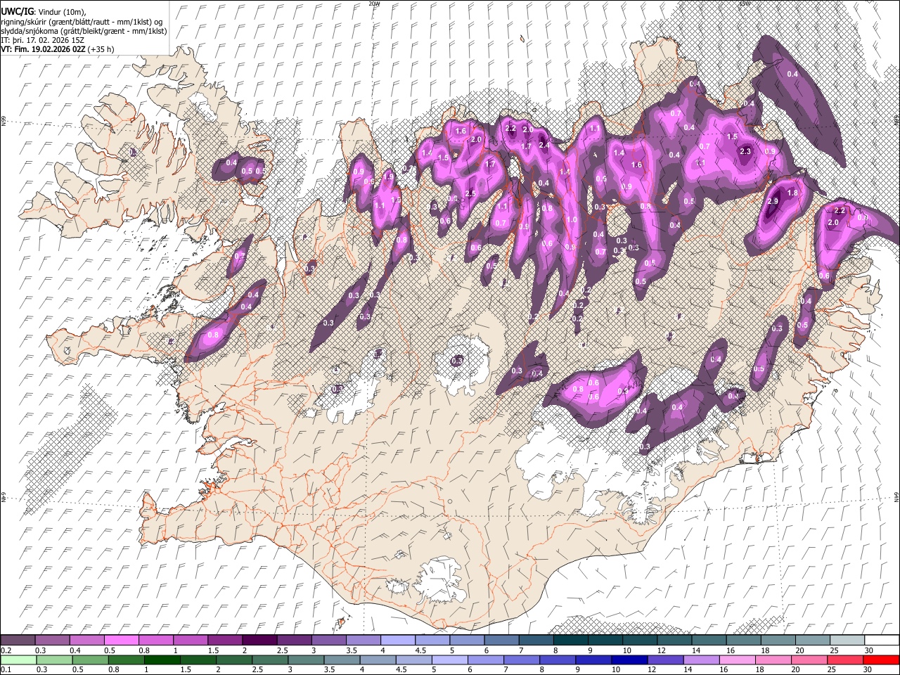The width and height of the screenshot is (900, 675).
Task: Select lower legend swatch labeled 2.5
Action: pos(269,660)
